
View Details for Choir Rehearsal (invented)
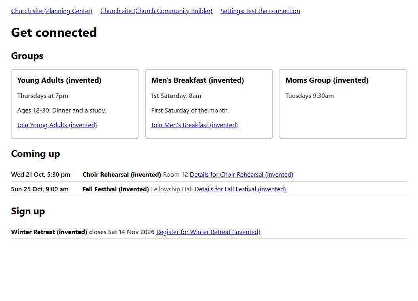click(x=241, y=175)
